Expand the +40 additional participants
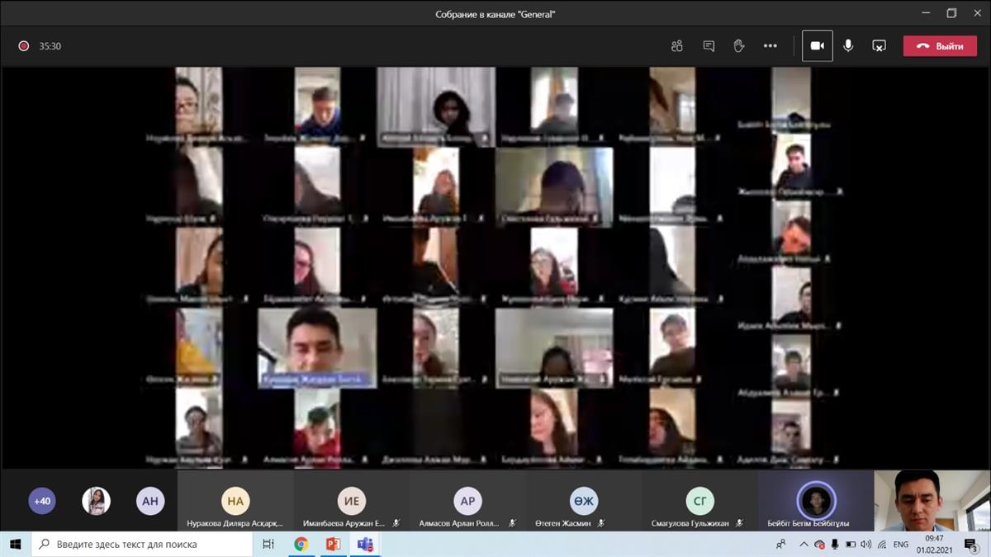Screen dimensions: 991x557 (42, 501)
